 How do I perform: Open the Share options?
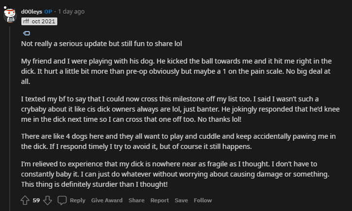[136, 200]
